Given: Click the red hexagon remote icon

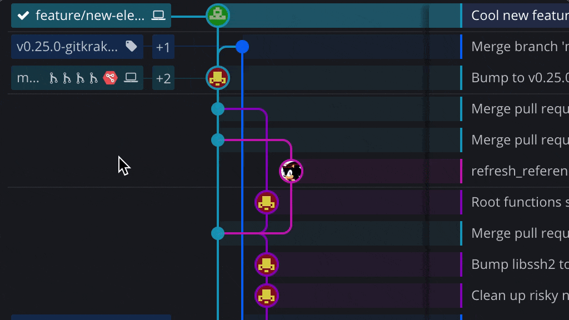Looking at the screenshot, I should click(111, 78).
